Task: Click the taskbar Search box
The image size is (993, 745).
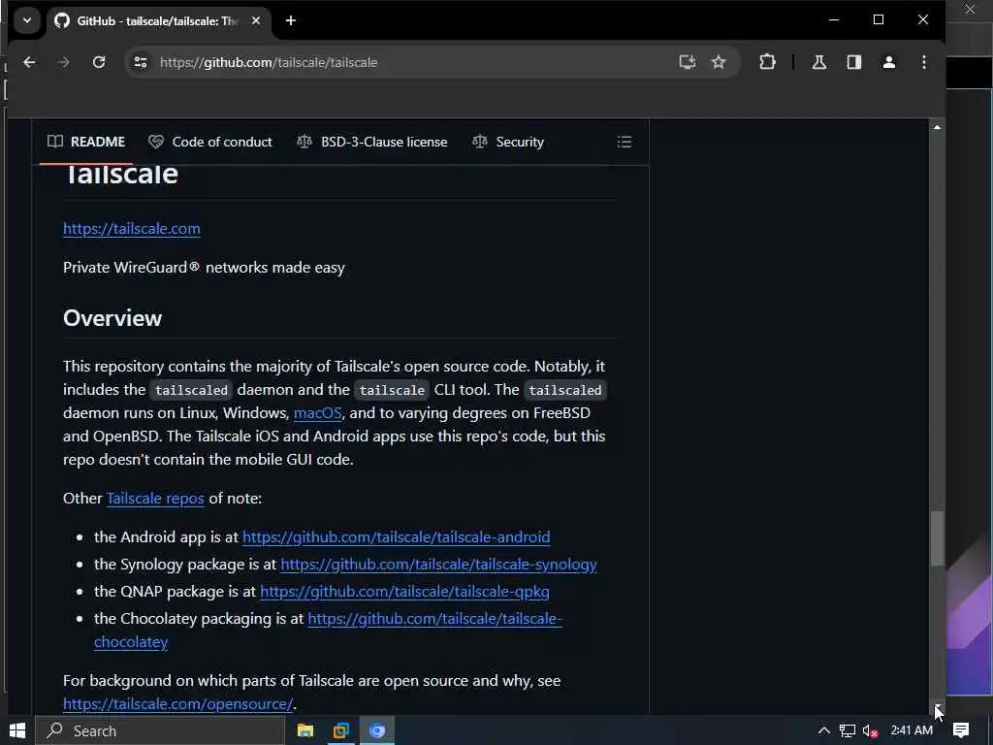Action: [x=160, y=730]
